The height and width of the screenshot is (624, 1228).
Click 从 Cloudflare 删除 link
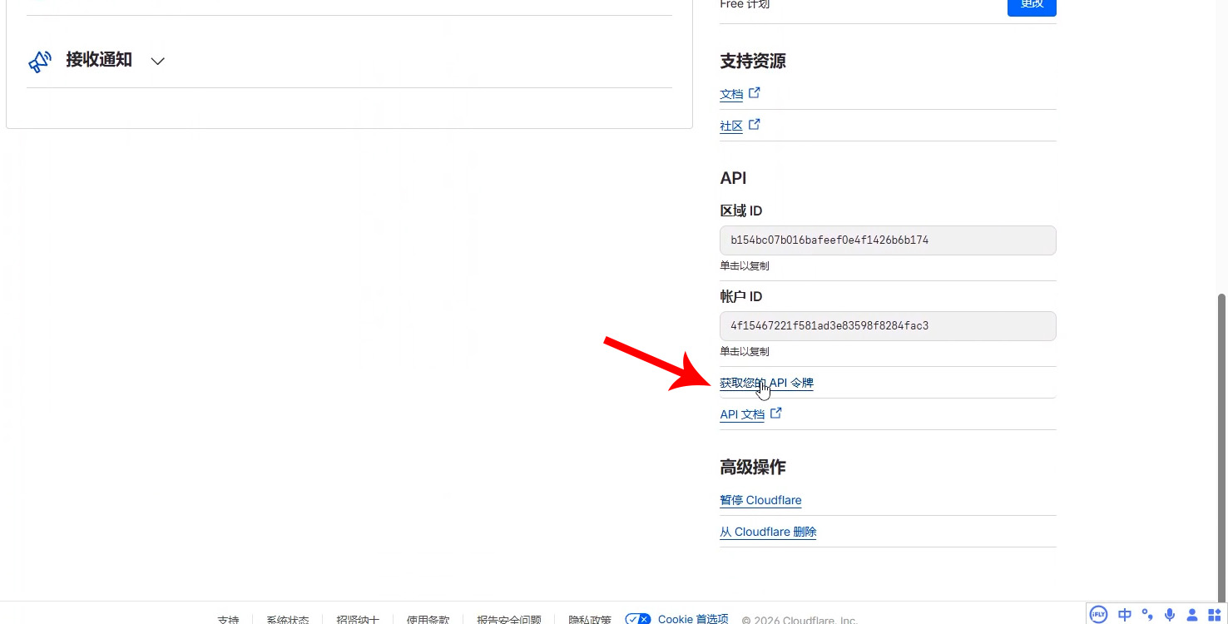pyautogui.click(x=768, y=532)
